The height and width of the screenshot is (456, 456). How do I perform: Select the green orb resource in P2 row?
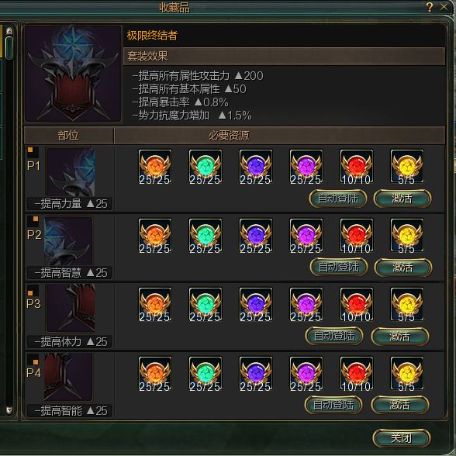[206, 236]
